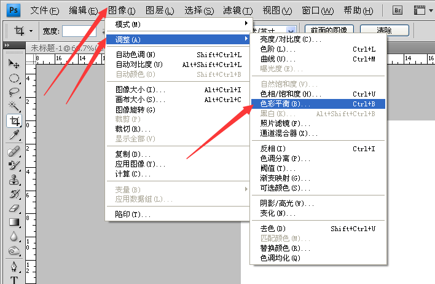Open the resolution units dropdown

(x=291, y=30)
